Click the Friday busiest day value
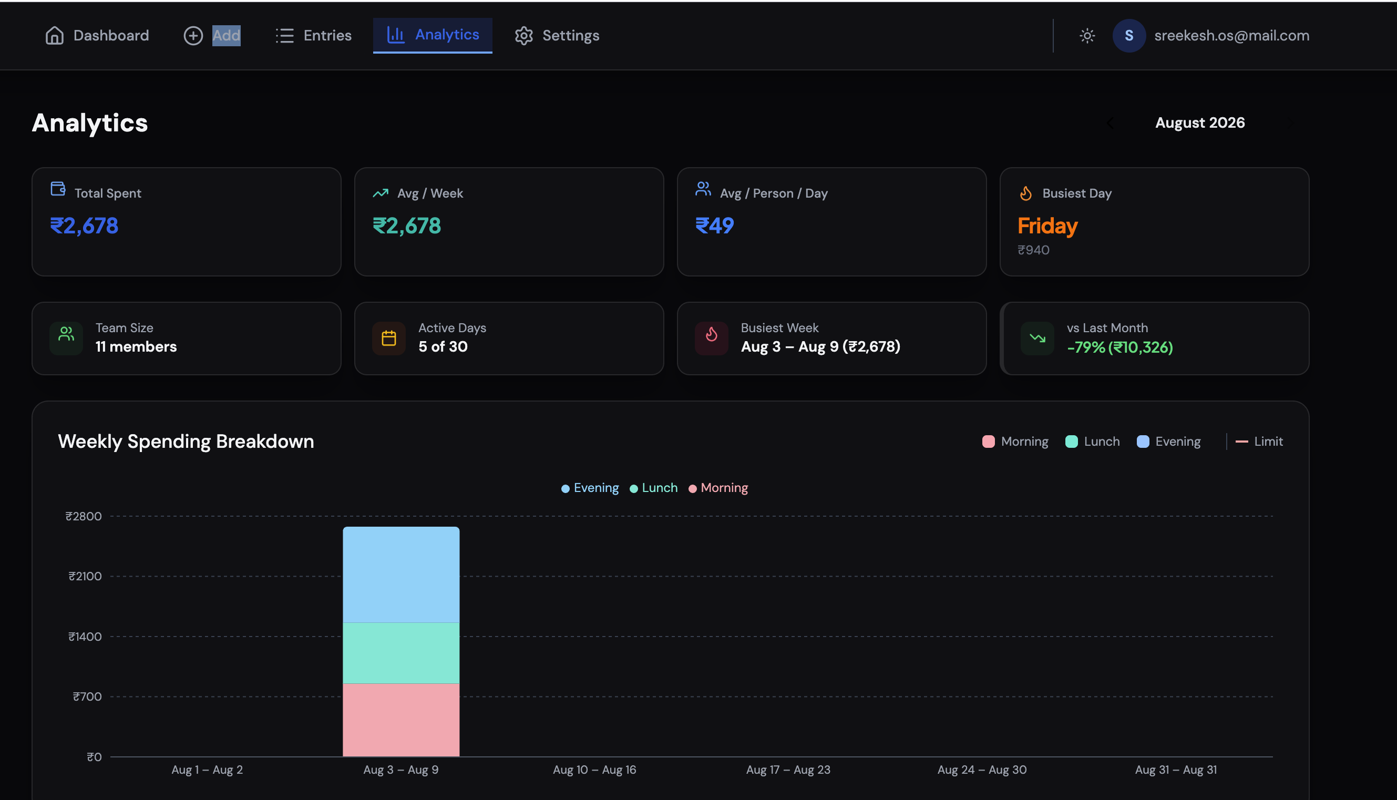Screen dimensions: 1397x800 [1047, 226]
